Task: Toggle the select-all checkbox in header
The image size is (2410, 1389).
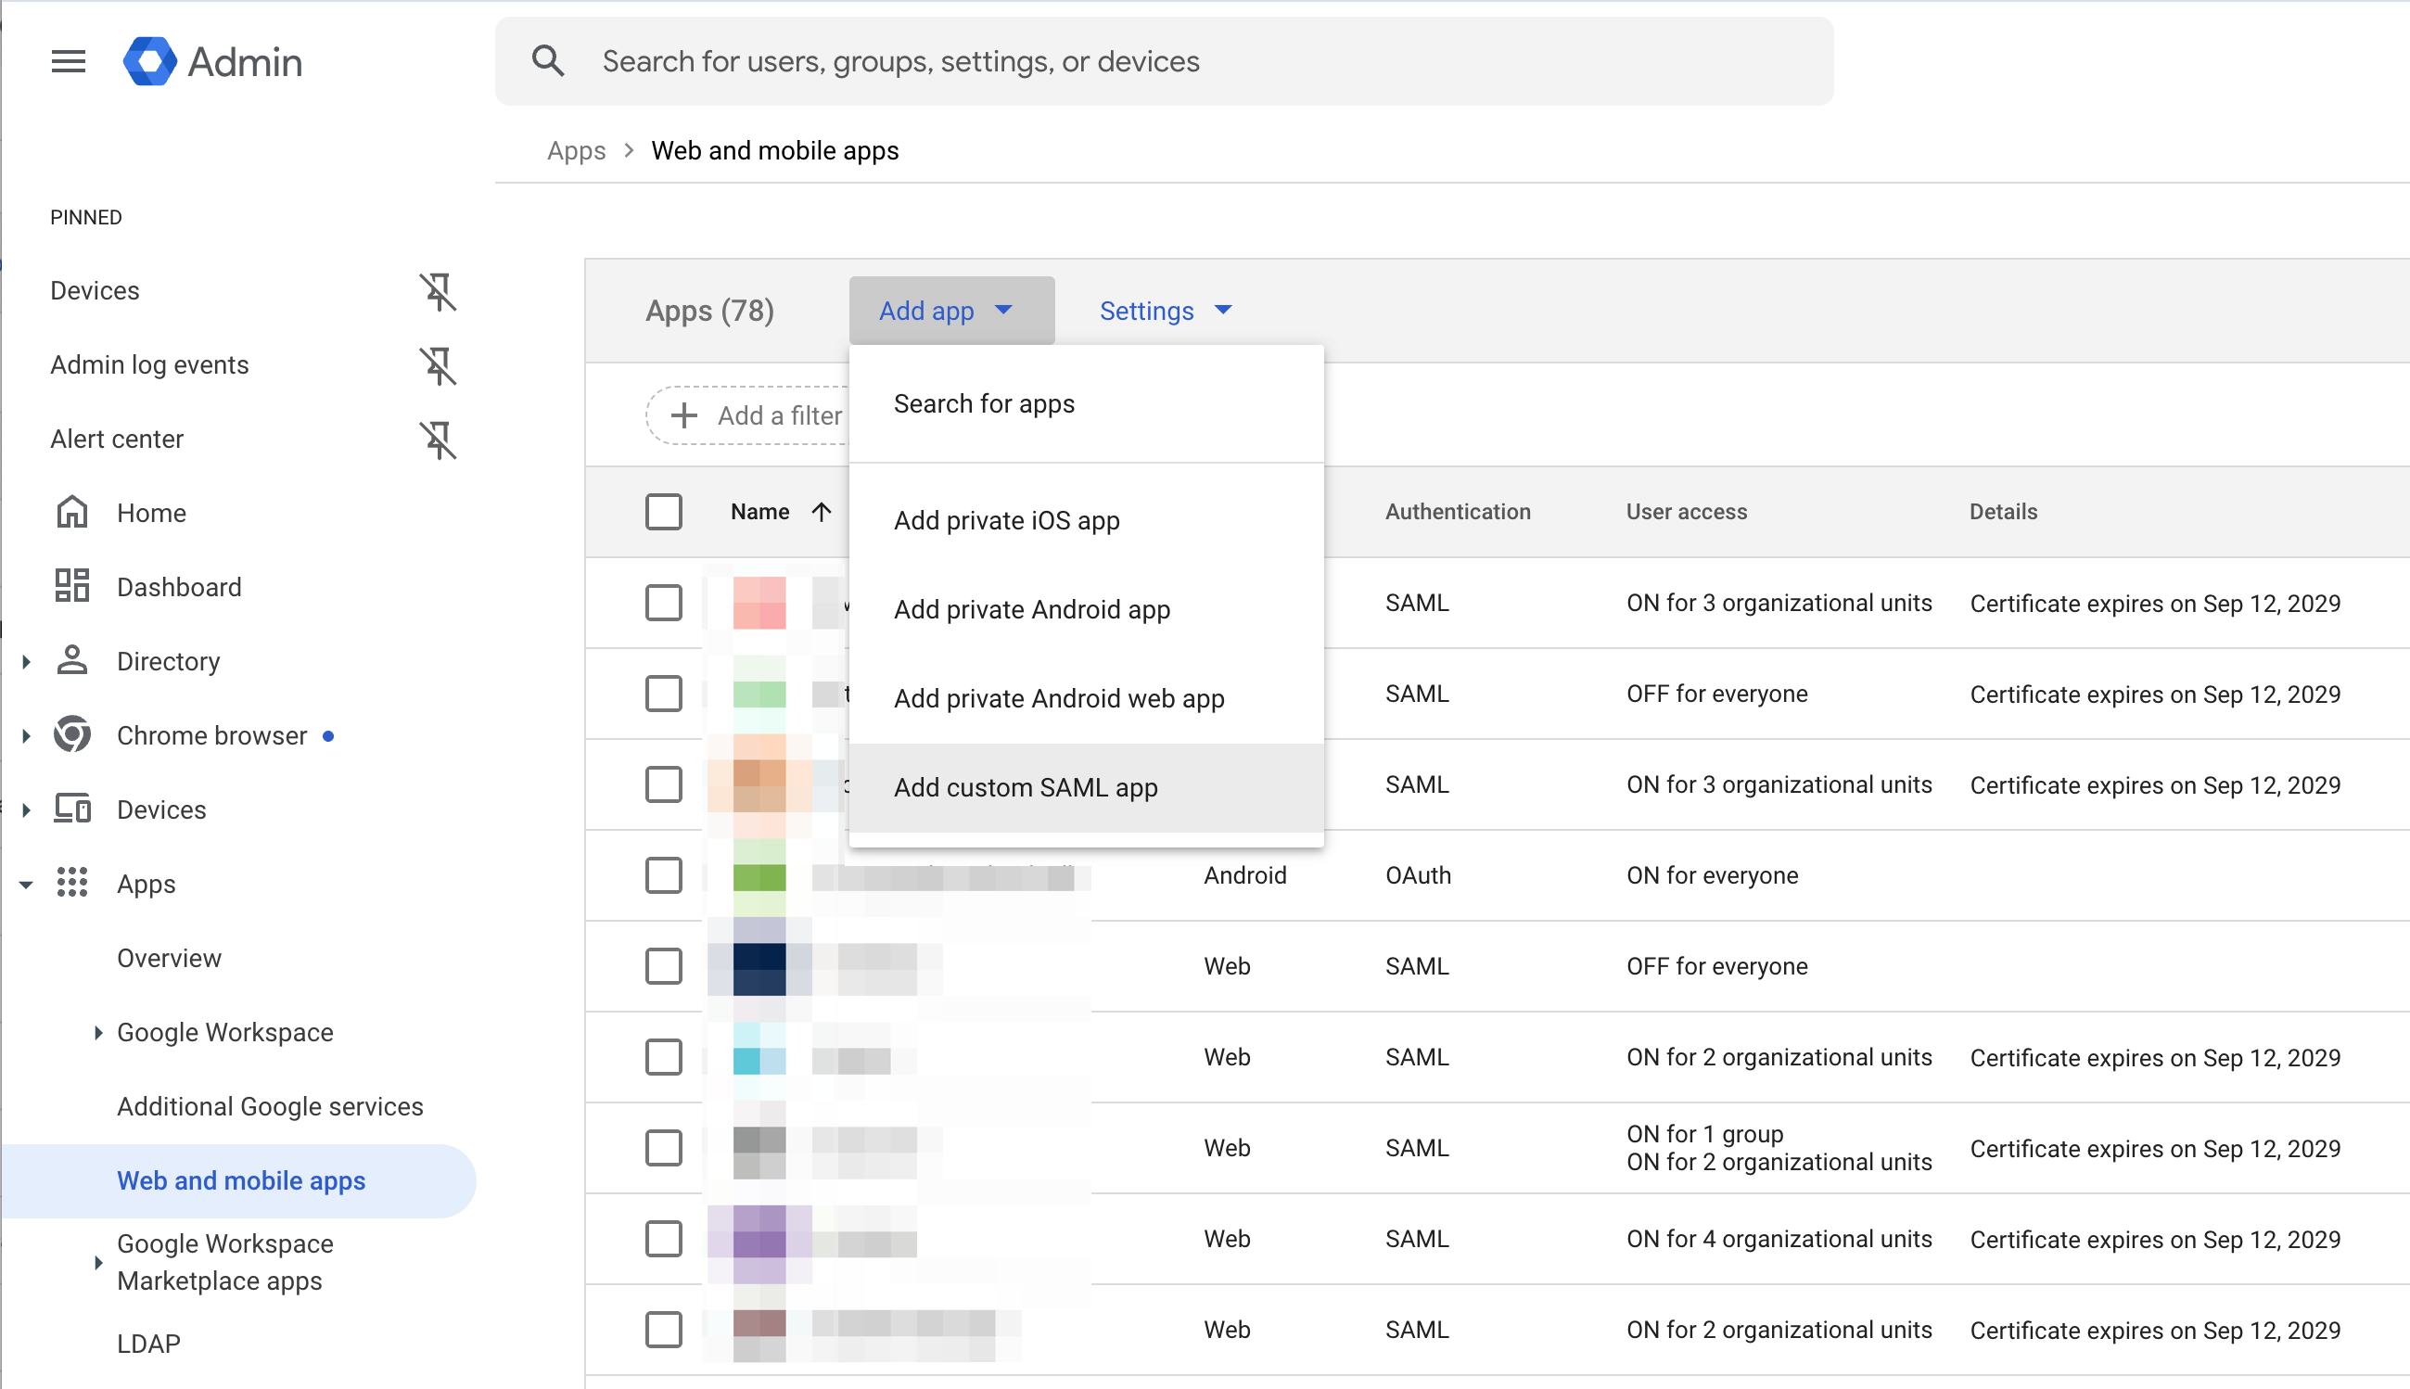Action: 663,512
